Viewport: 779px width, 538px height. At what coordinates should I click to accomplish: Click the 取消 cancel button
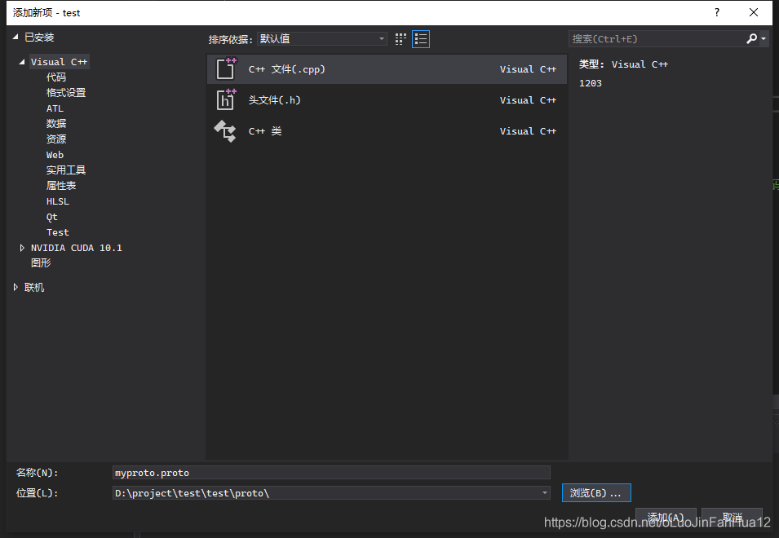tap(733, 517)
